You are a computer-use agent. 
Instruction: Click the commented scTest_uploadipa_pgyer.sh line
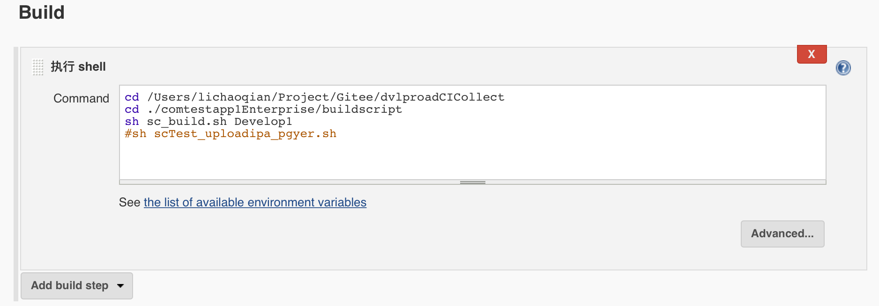coord(231,134)
